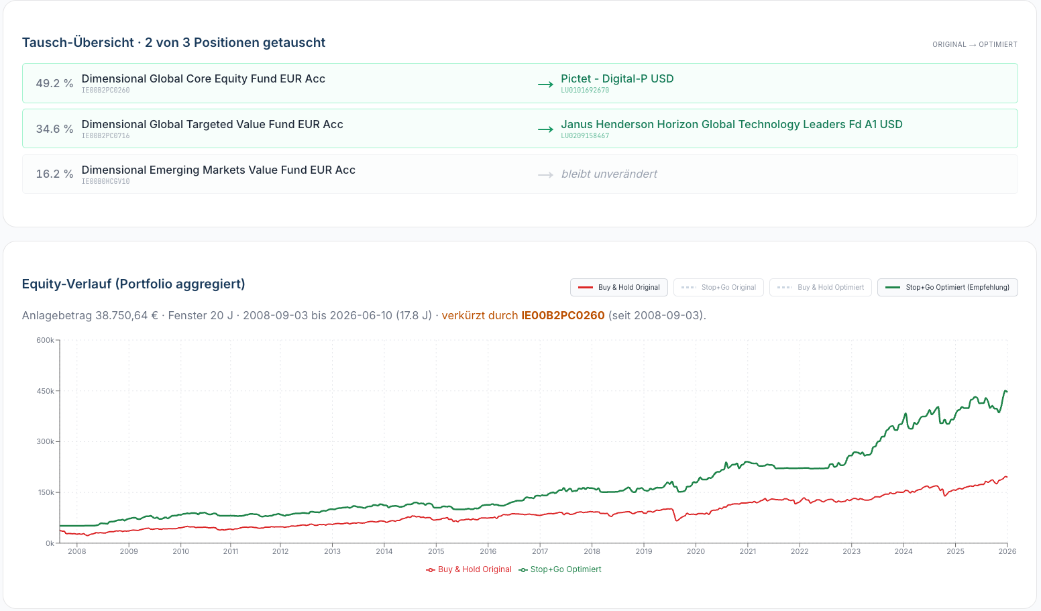Click the 150k y-axis label
1041x611 pixels.
(46, 492)
